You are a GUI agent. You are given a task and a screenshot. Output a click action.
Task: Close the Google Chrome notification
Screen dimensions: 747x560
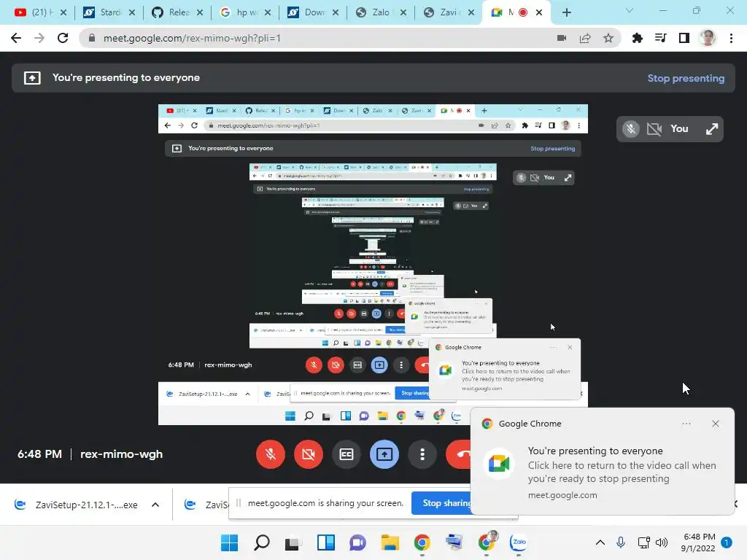coord(715,424)
